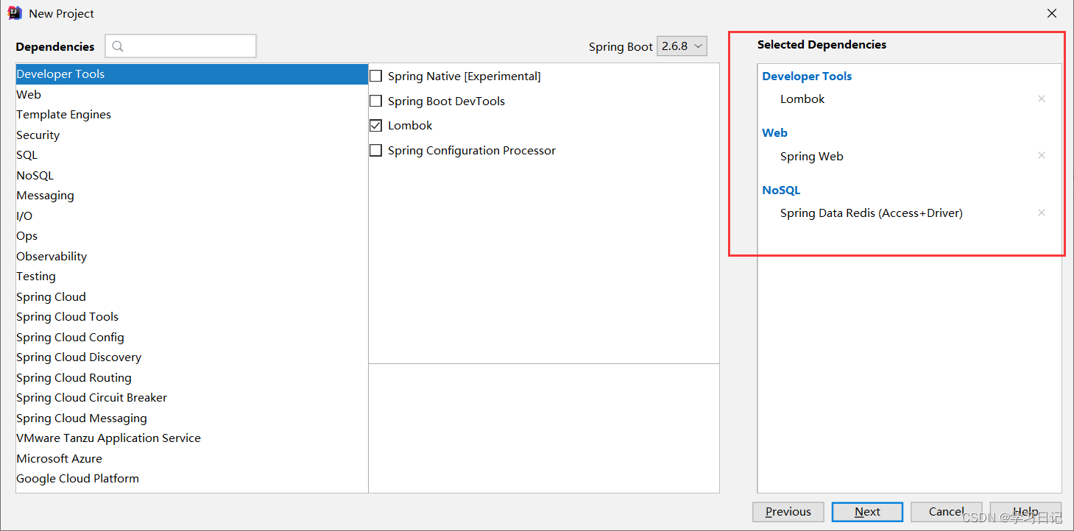Select the Spring Cloud Routing category

coord(192,377)
